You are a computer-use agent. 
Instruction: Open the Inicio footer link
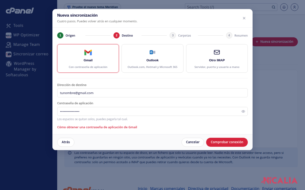[x=143, y=188]
